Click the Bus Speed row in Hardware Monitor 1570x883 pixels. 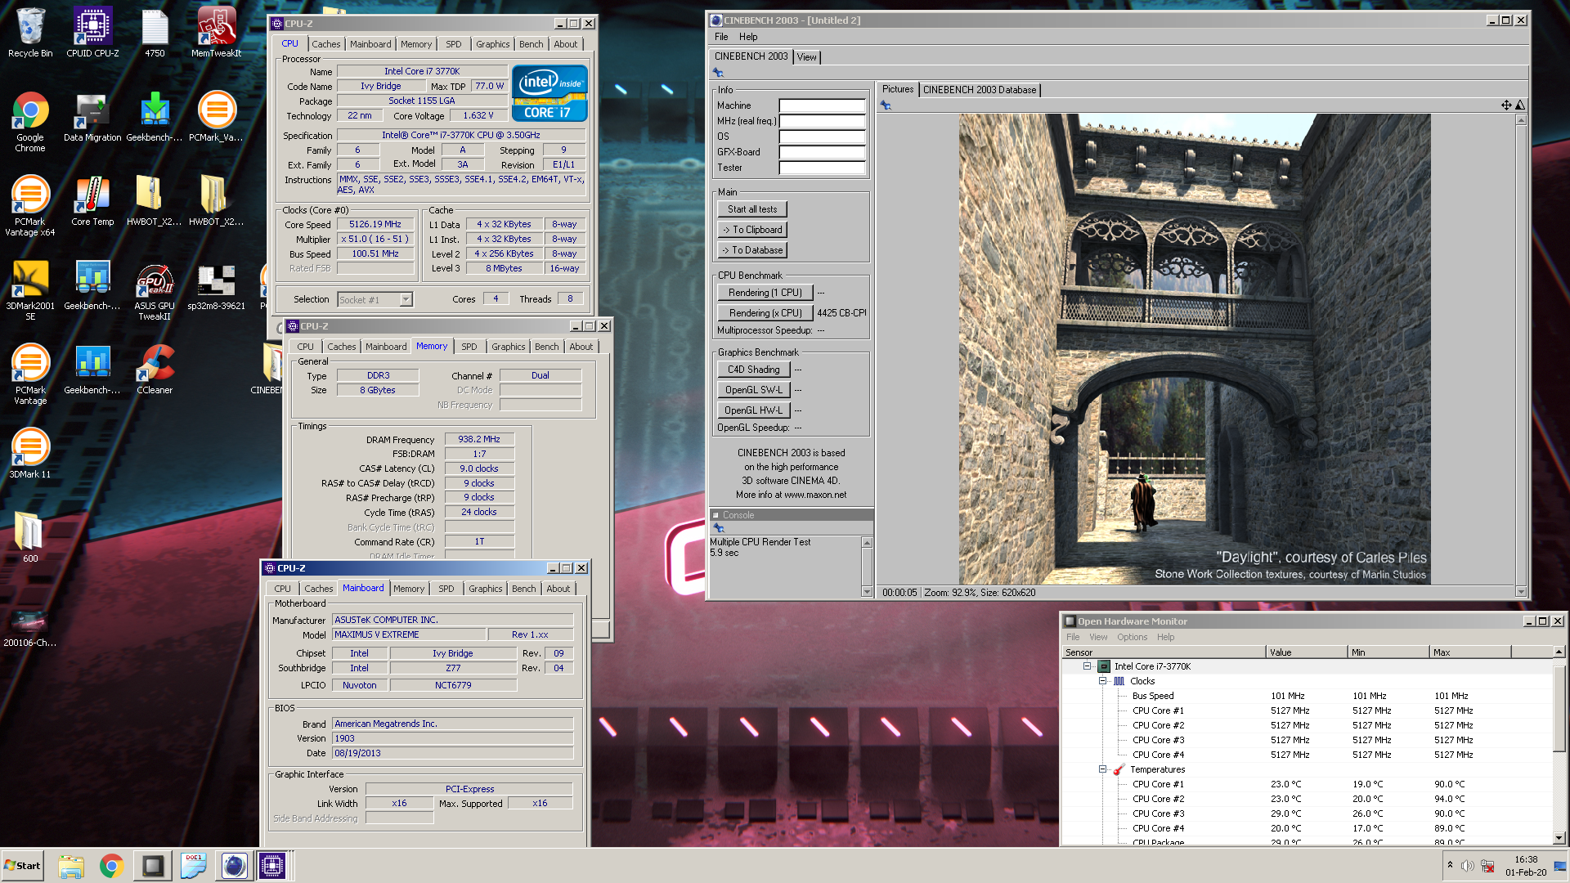pos(1307,696)
